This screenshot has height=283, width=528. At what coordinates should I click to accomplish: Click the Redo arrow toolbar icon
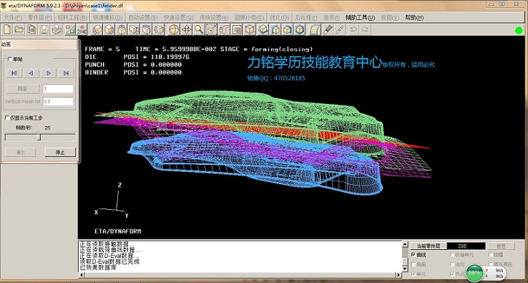point(364,29)
